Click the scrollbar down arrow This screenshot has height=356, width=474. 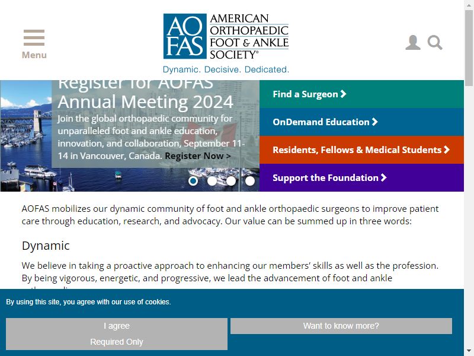pyautogui.click(x=469, y=351)
